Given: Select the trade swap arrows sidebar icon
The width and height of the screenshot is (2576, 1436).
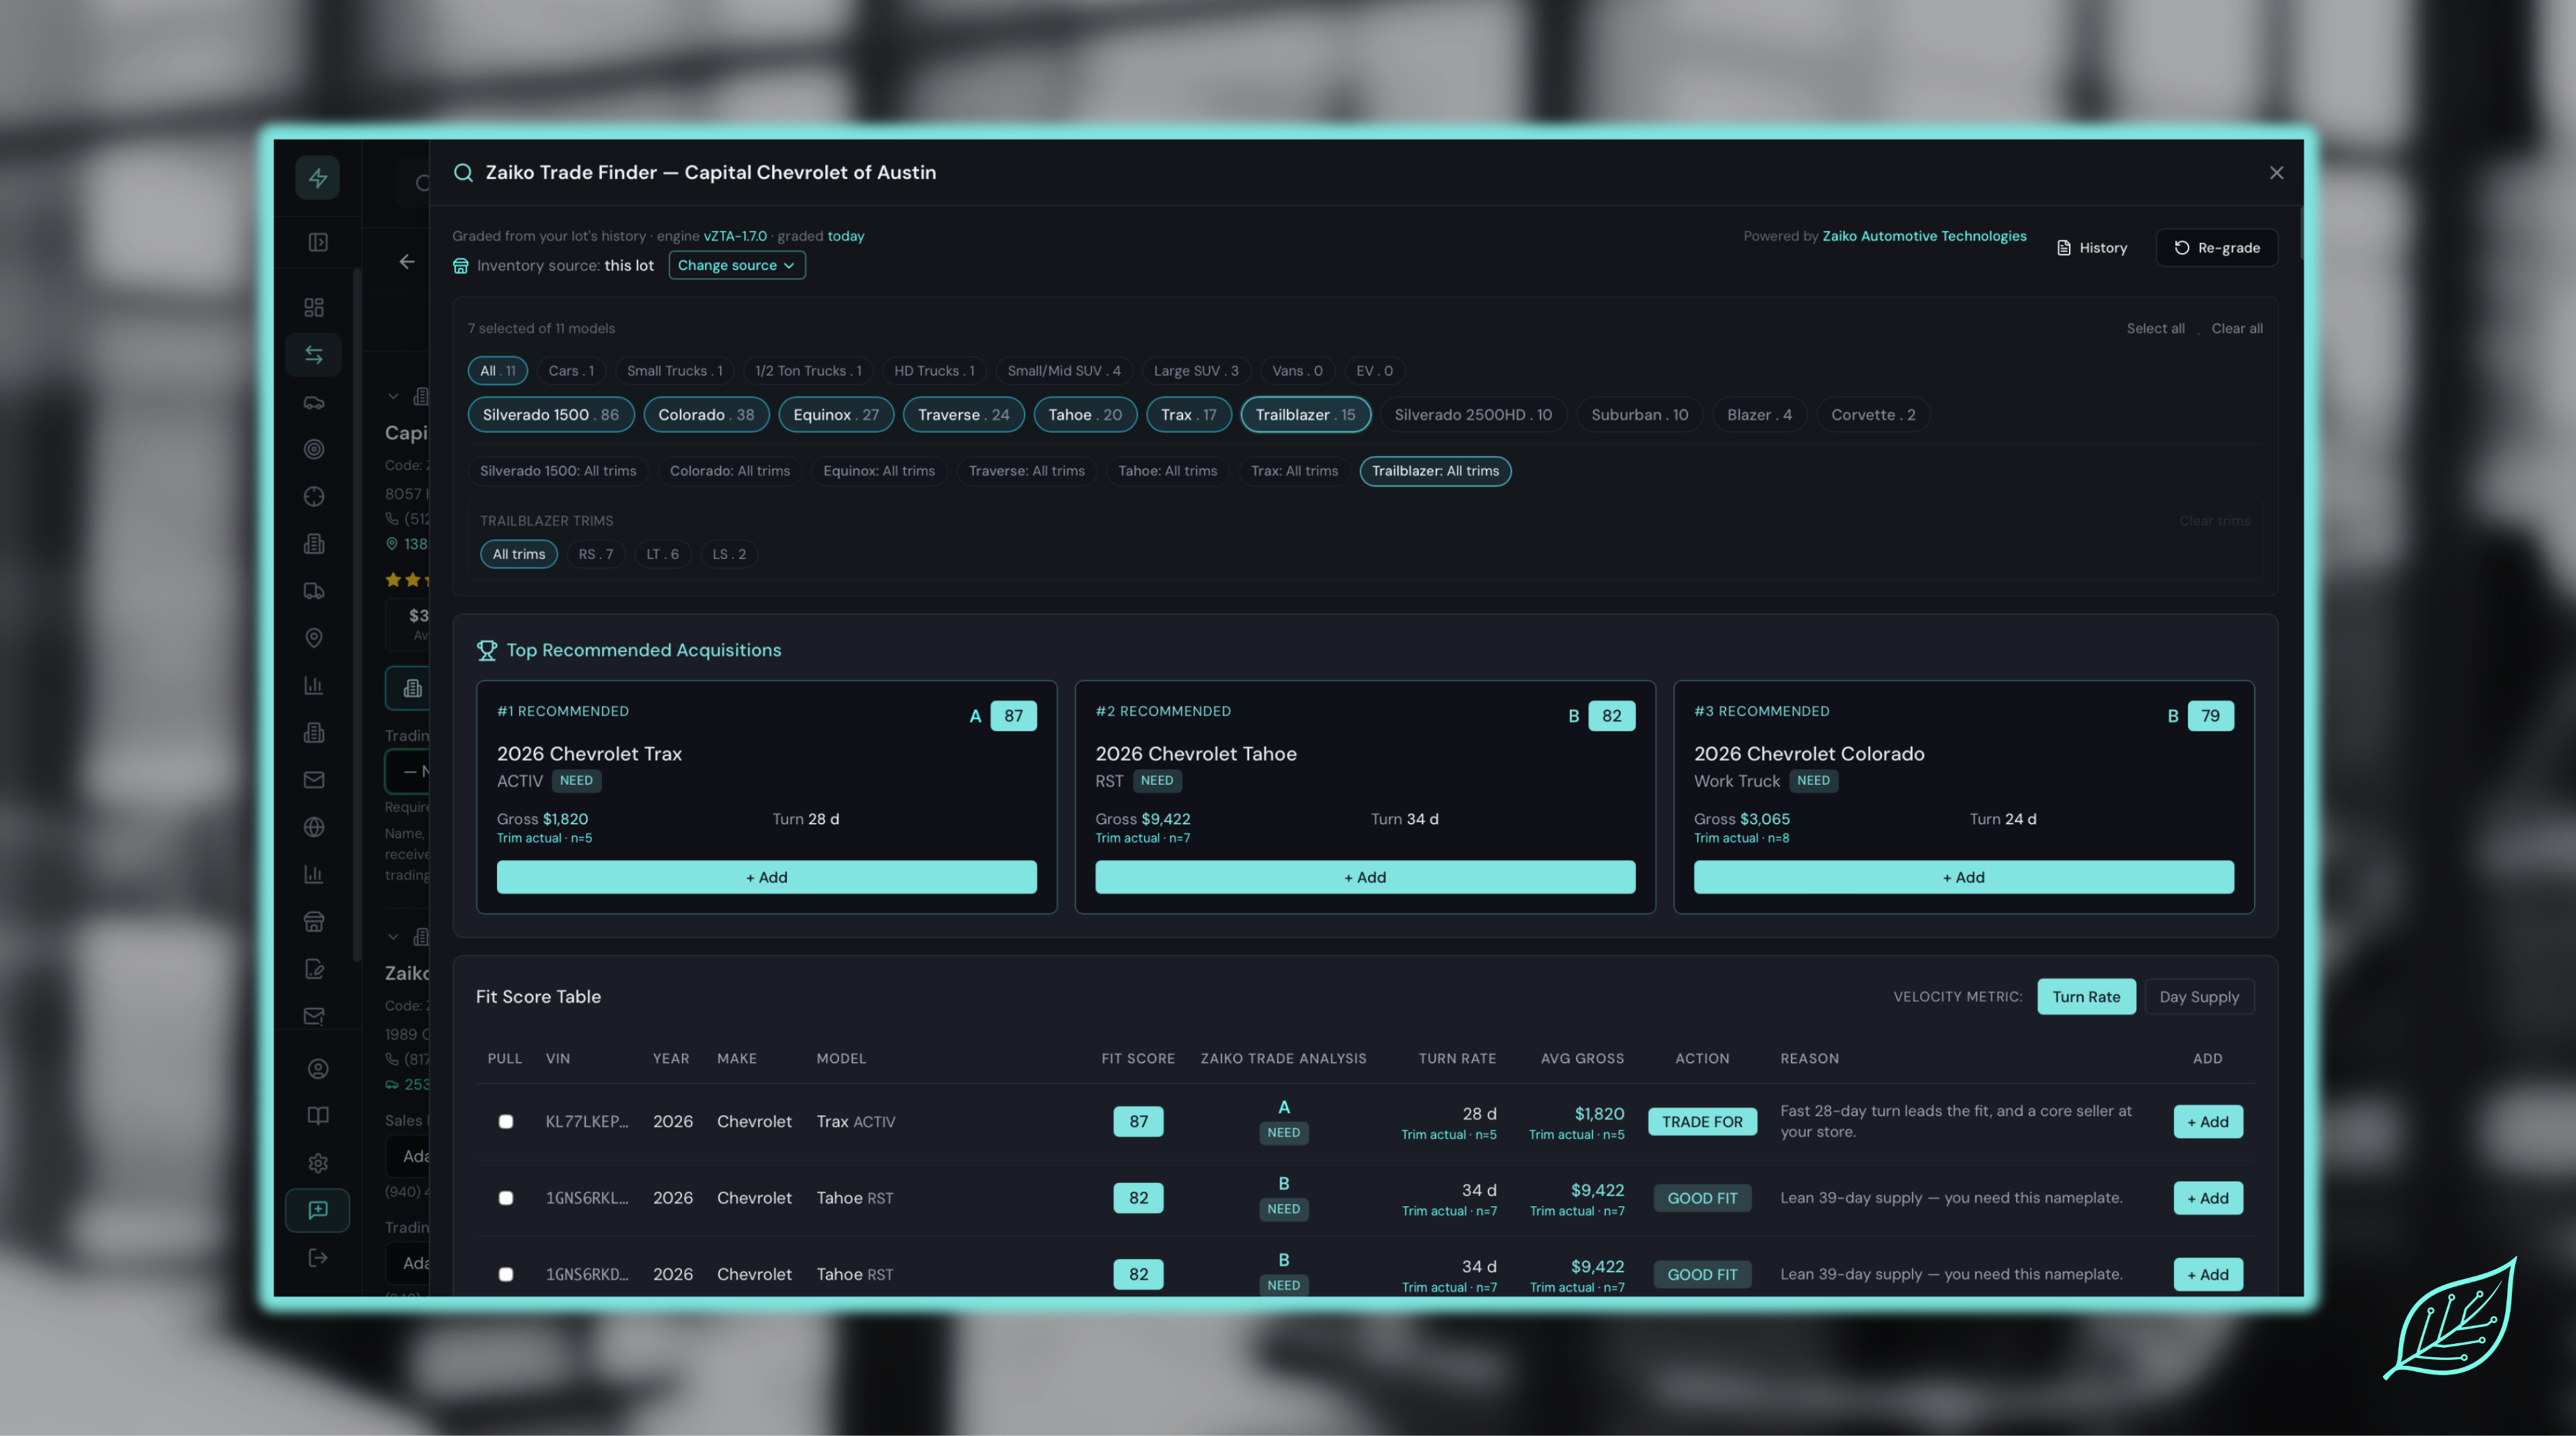Looking at the screenshot, I should 314,354.
